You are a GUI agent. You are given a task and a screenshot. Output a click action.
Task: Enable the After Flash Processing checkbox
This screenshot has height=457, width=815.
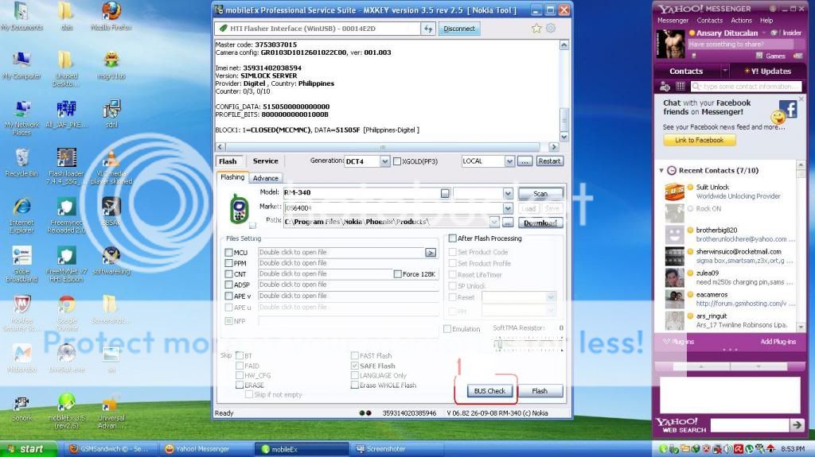pyautogui.click(x=452, y=238)
